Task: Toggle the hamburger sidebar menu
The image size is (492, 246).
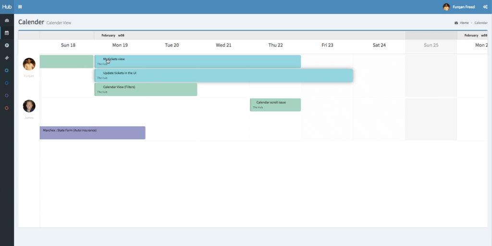Action: tap(20, 7)
